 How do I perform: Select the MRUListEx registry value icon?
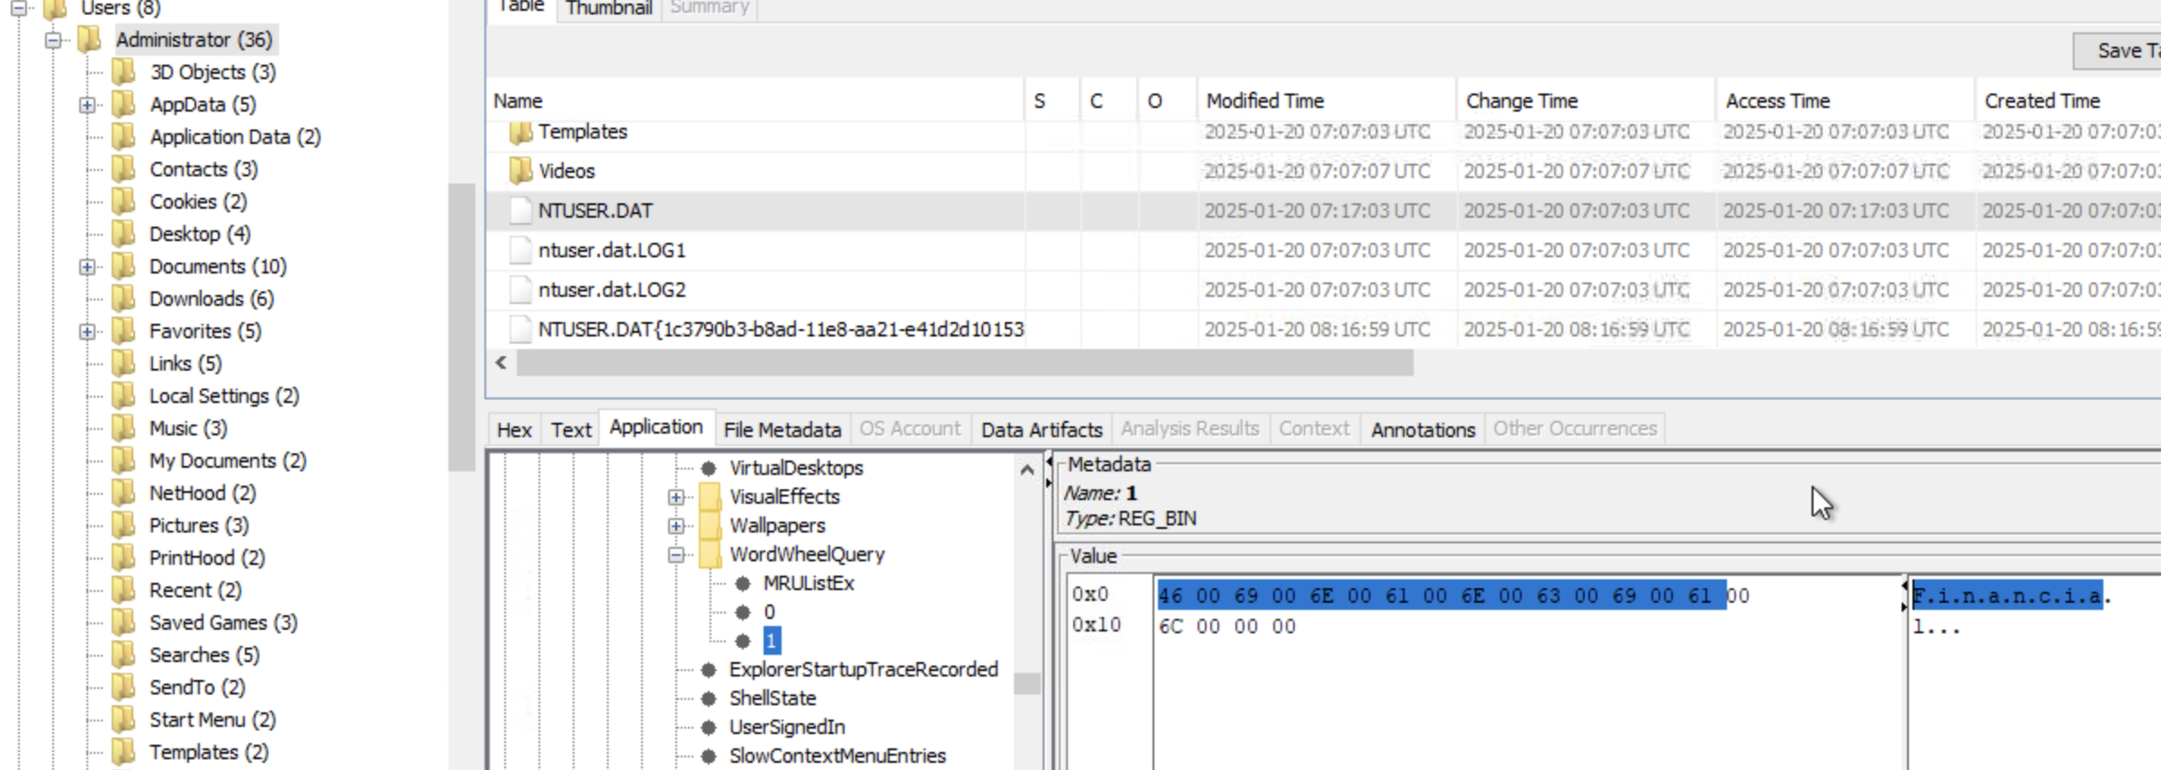(743, 584)
